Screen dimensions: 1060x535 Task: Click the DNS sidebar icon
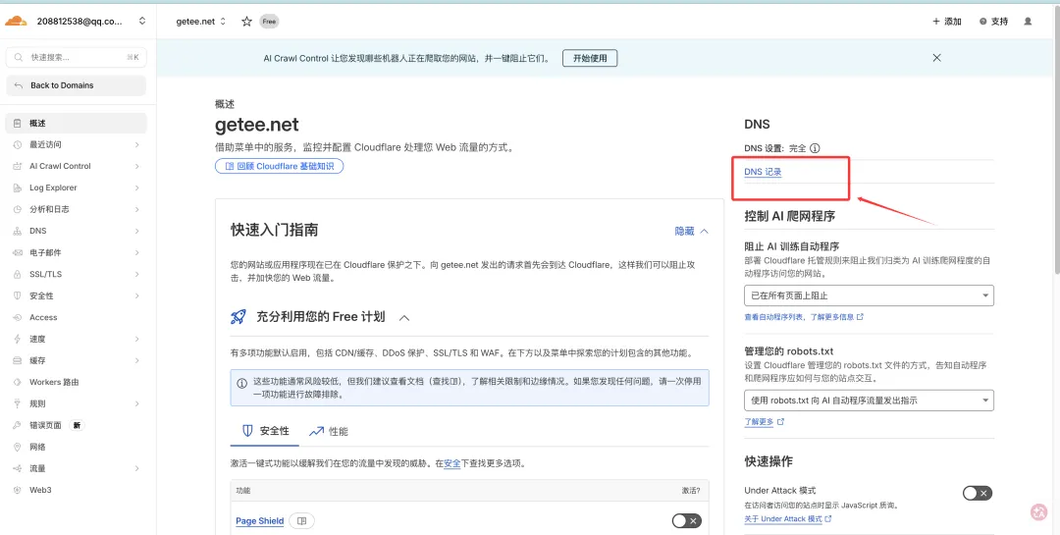[18, 232]
